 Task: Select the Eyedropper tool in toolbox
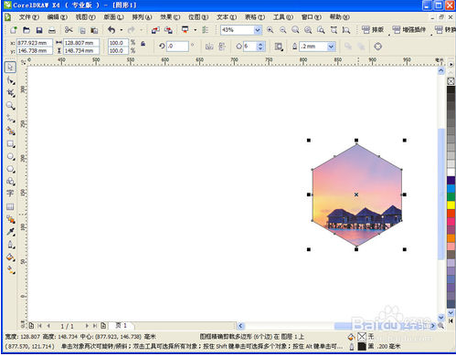coord(11,232)
